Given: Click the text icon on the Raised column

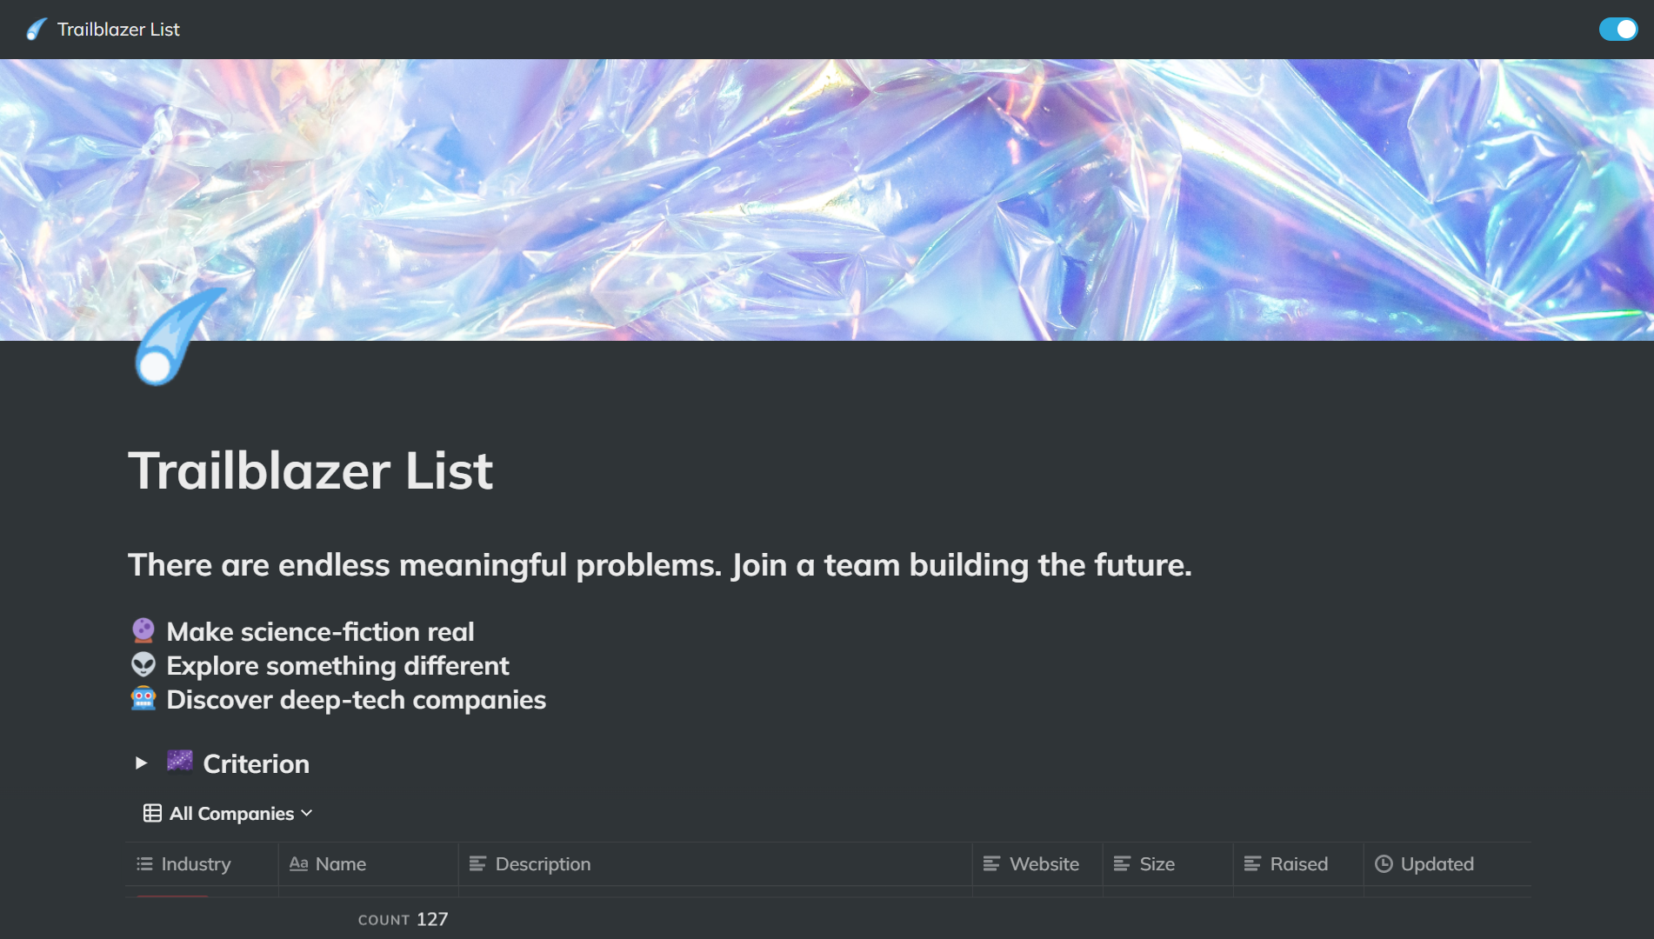Looking at the screenshot, I should coord(1252,863).
